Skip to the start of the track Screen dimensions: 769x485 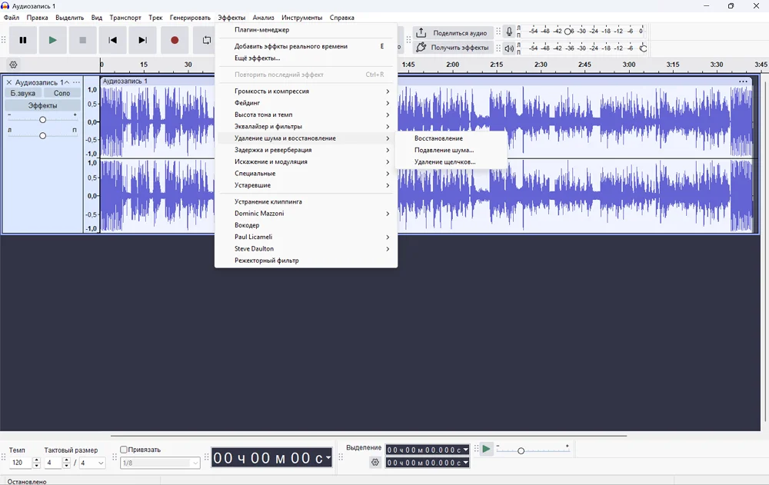[112, 40]
